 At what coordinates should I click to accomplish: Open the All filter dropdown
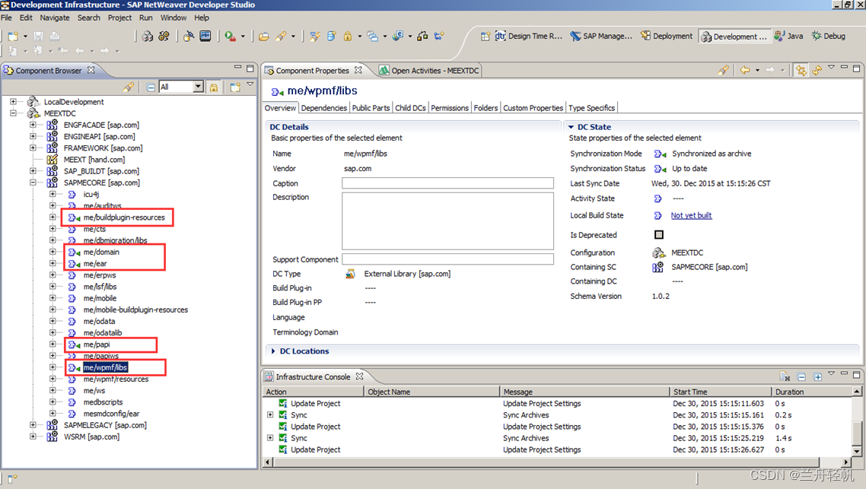coord(199,87)
